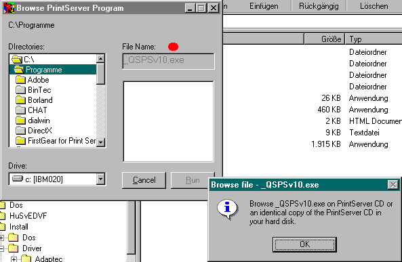
Task: Click the open folder icon beside C:\
Action: pos(17,60)
